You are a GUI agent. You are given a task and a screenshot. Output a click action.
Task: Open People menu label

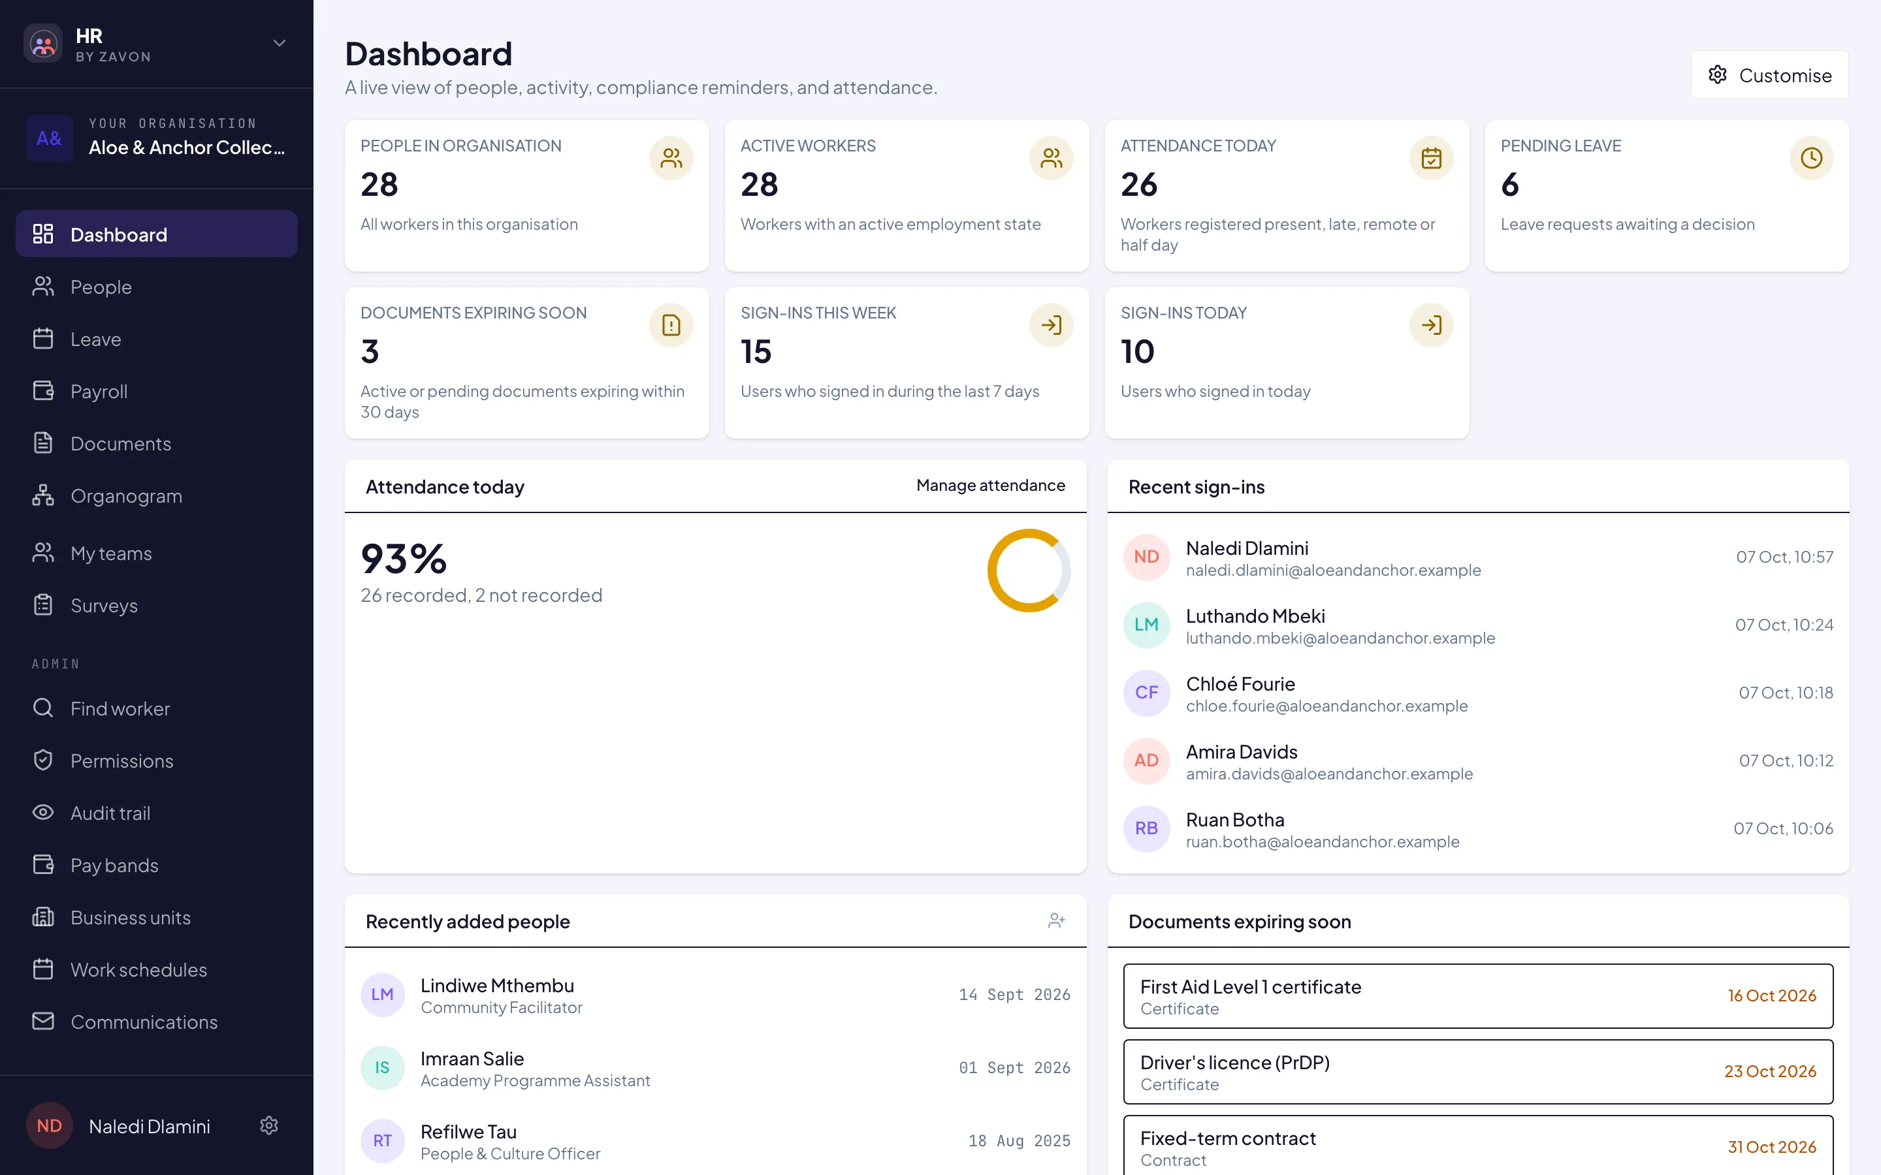point(101,287)
